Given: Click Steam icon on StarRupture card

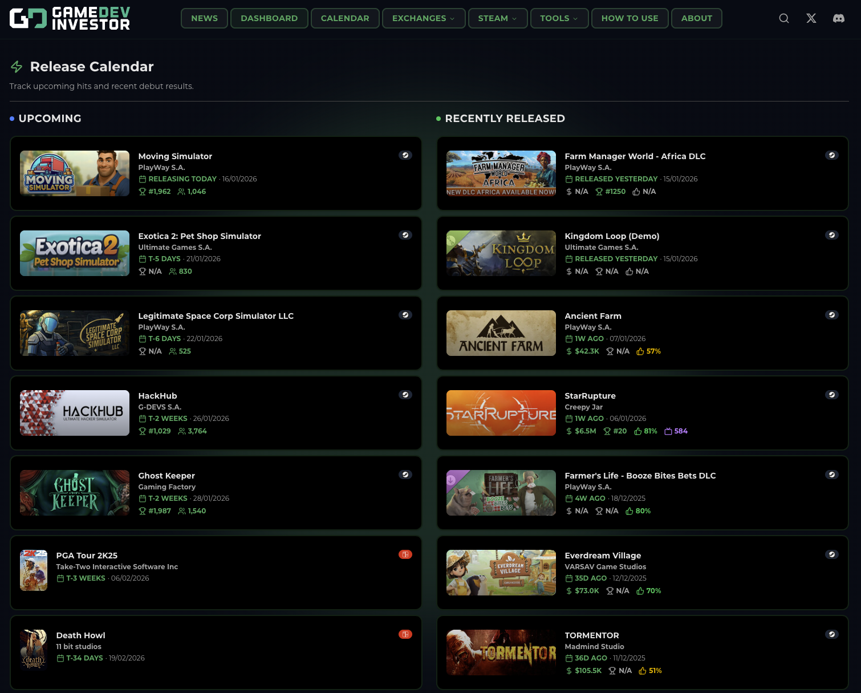Looking at the screenshot, I should 832,395.
